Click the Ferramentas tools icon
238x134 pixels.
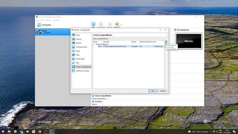39,25
